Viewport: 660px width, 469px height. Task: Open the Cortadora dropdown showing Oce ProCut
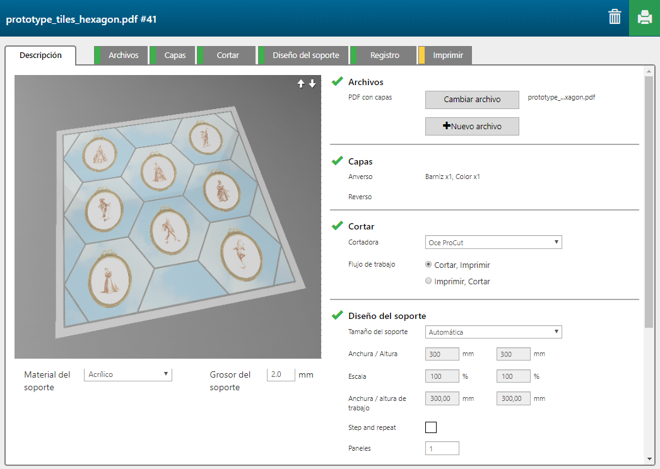coord(493,242)
